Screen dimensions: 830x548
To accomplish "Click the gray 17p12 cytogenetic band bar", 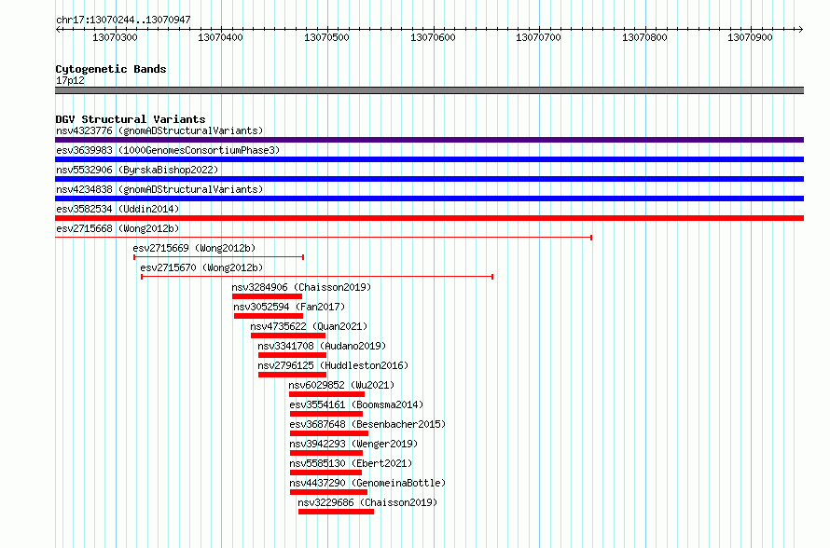I will (x=429, y=90).
